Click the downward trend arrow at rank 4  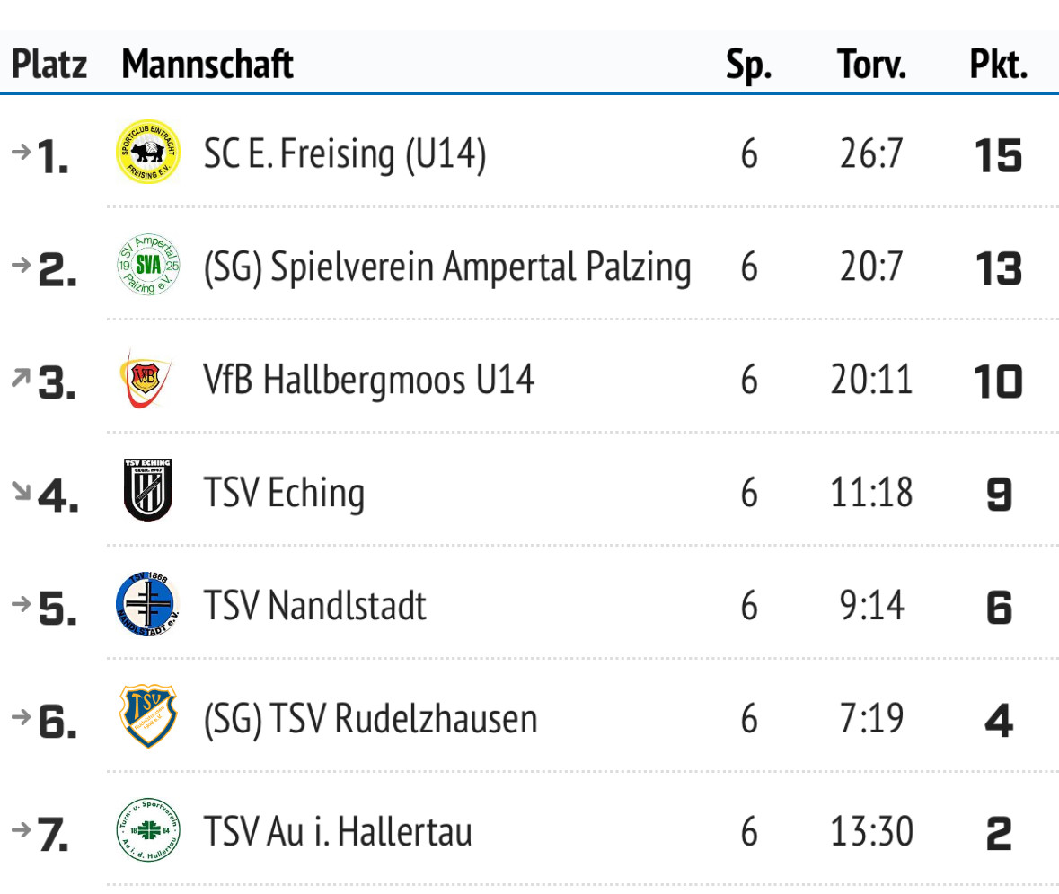(22, 490)
